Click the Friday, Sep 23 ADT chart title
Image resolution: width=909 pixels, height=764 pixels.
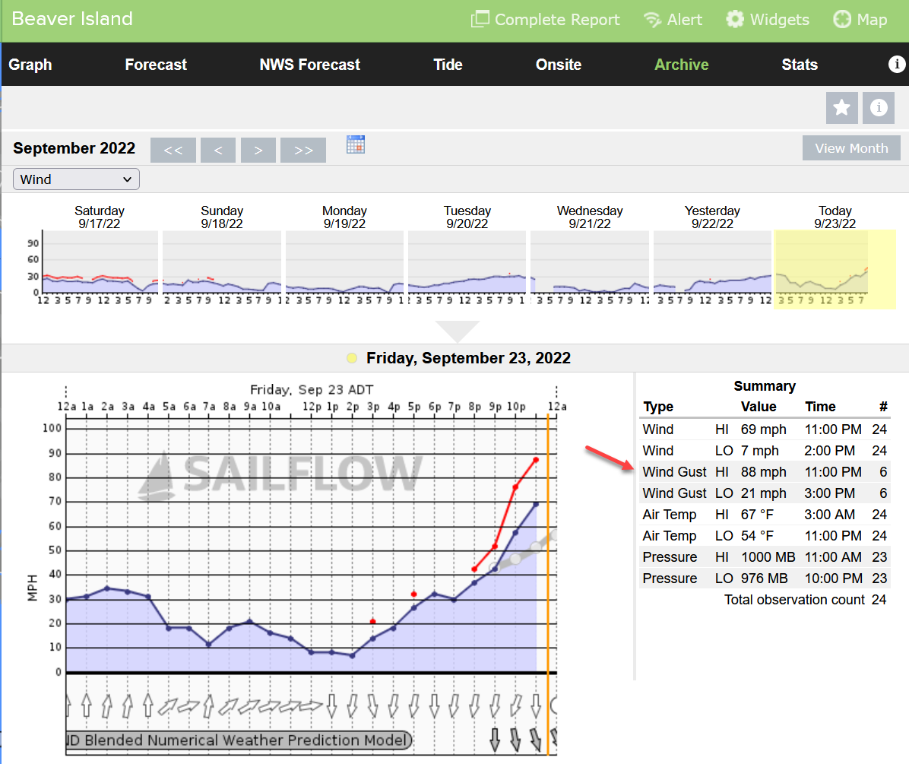pos(312,389)
